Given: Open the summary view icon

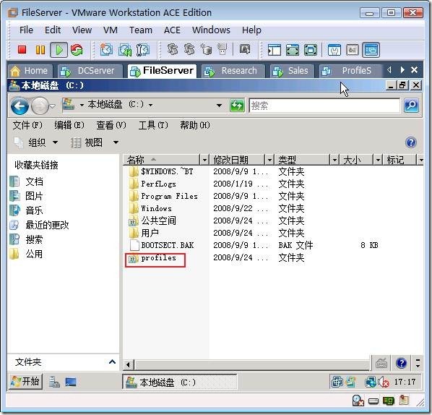Looking at the screenshot, I should (x=334, y=50).
